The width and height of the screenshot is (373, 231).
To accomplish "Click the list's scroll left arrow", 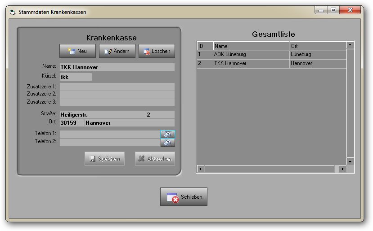I will point(201,169).
